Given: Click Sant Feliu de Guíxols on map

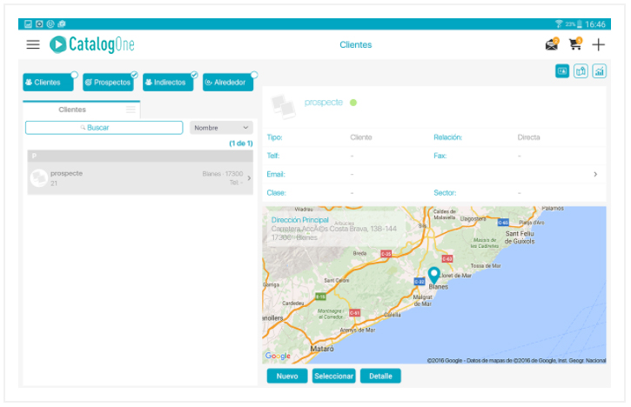Looking at the screenshot, I should pos(520,237).
